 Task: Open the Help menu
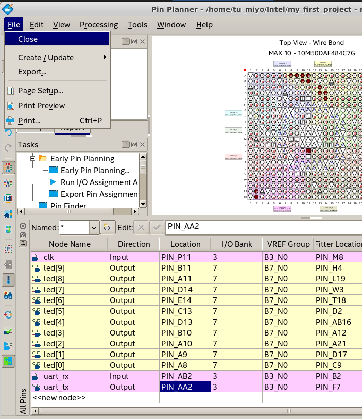(204, 25)
